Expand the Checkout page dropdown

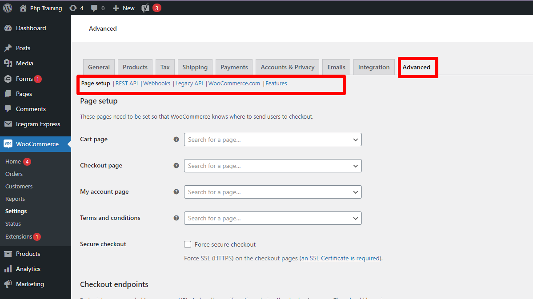[355, 166]
